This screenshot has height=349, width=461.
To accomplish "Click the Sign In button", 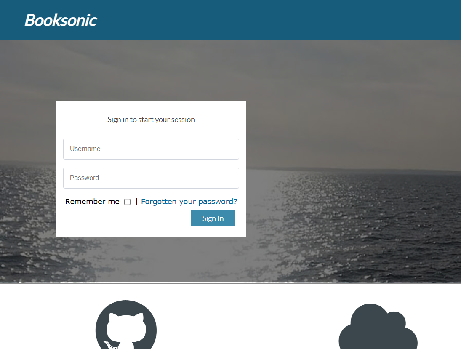I will [x=213, y=218].
